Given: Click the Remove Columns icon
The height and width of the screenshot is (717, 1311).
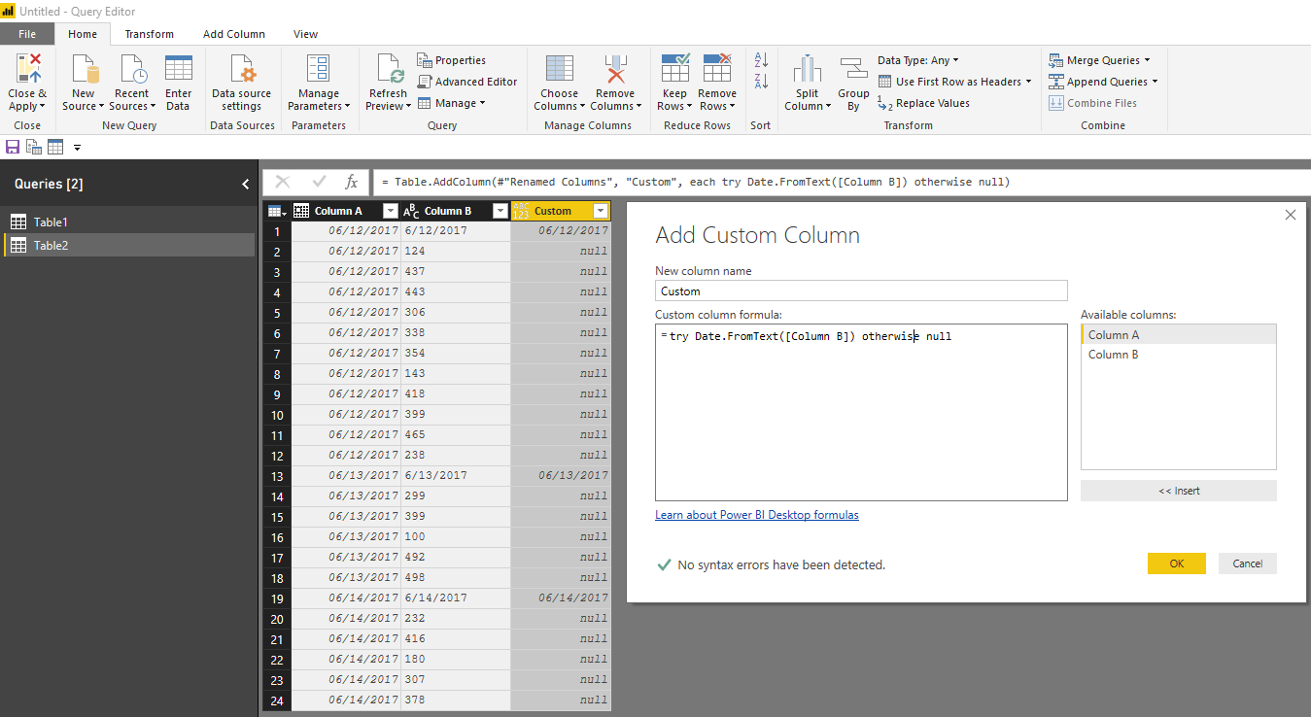Looking at the screenshot, I should tap(615, 69).
